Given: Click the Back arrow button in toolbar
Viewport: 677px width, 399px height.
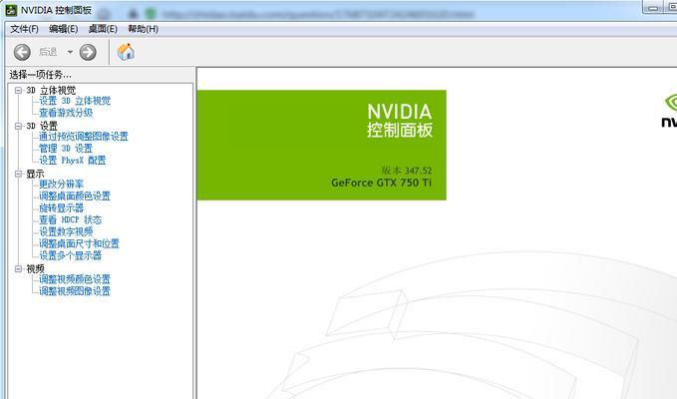Looking at the screenshot, I should pyautogui.click(x=22, y=52).
